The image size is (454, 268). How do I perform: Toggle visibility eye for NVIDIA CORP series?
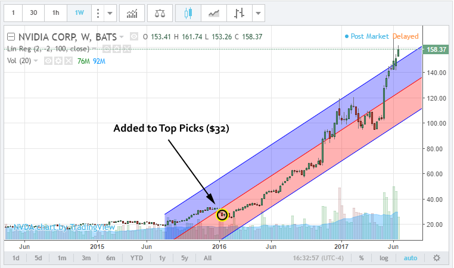(134, 36)
